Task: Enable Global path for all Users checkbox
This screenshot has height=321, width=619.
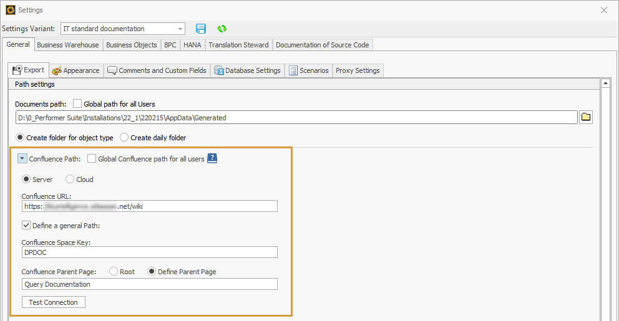Action: (x=77, y=104)
